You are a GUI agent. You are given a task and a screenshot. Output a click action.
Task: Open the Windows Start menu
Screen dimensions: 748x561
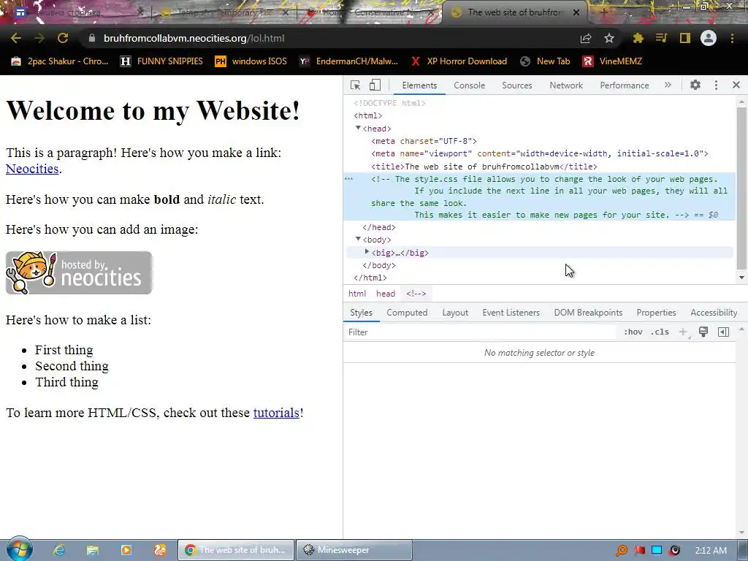click(x=19, y=549)
